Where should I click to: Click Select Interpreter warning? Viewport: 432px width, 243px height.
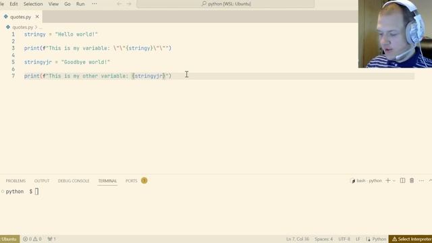click(411, 239)
